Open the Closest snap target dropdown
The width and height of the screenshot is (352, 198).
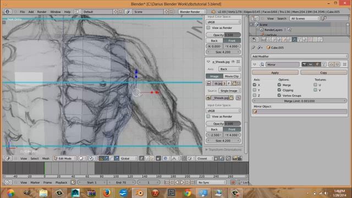pyautogui.click(x=205, y=158)
